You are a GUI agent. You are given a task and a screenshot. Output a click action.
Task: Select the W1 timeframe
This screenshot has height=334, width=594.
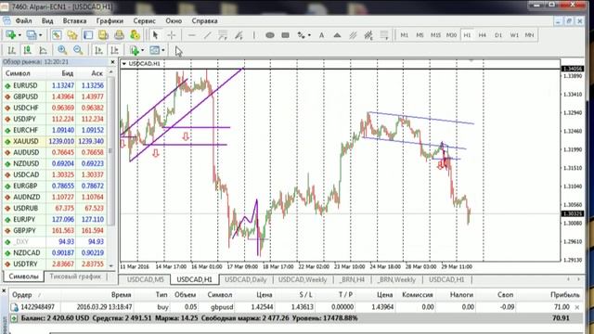[x=514, y=35]
